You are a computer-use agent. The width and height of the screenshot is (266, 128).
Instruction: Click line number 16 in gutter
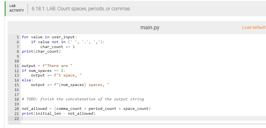click(17, 90)
